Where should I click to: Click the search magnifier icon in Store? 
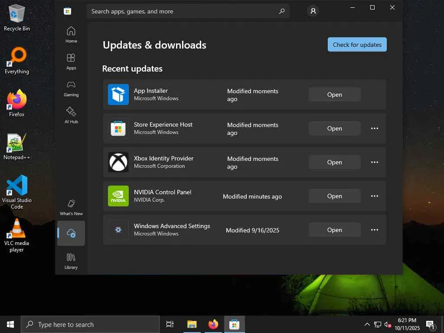click(x=281, y=11)
